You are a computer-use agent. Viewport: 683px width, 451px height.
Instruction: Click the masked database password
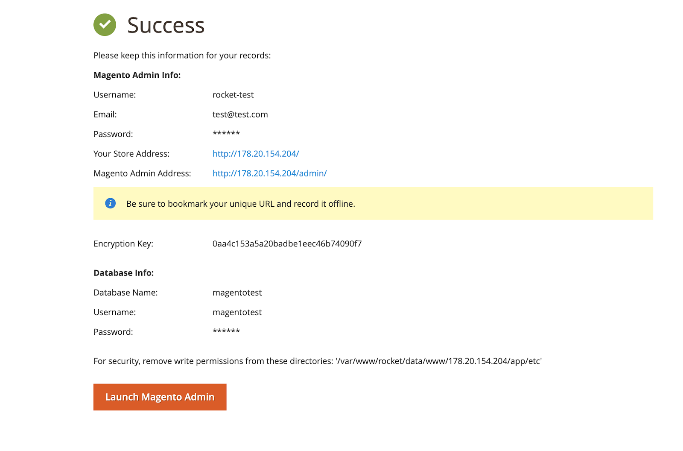tap(226, 331)
